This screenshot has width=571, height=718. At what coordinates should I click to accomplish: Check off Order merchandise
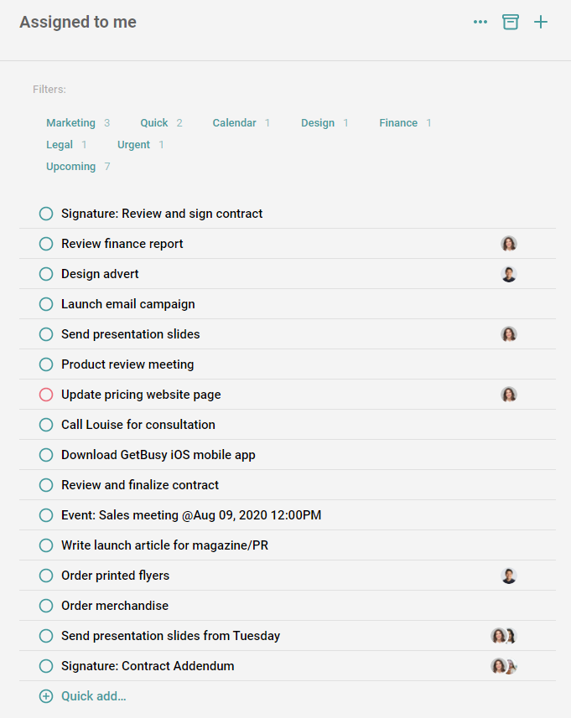click(46, 605)
